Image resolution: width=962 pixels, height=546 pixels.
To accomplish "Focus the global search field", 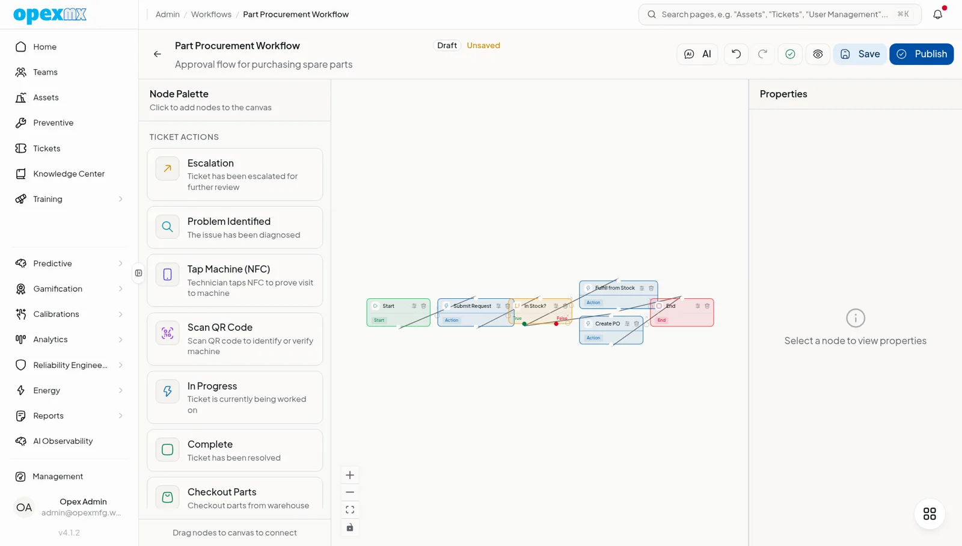I will coord(780,14).
